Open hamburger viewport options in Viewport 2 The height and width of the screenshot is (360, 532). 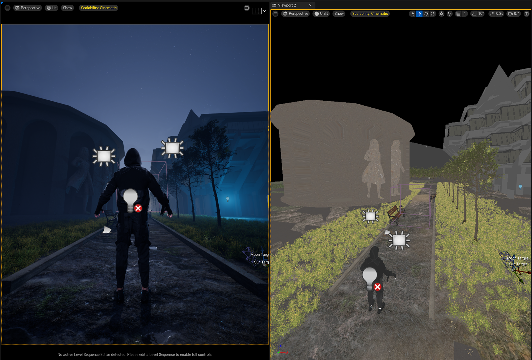pos(275,14)
